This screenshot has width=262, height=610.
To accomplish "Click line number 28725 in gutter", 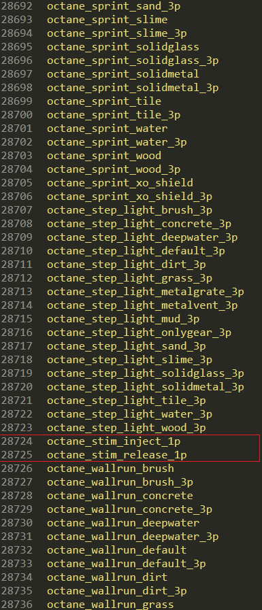I will [17, 455].
